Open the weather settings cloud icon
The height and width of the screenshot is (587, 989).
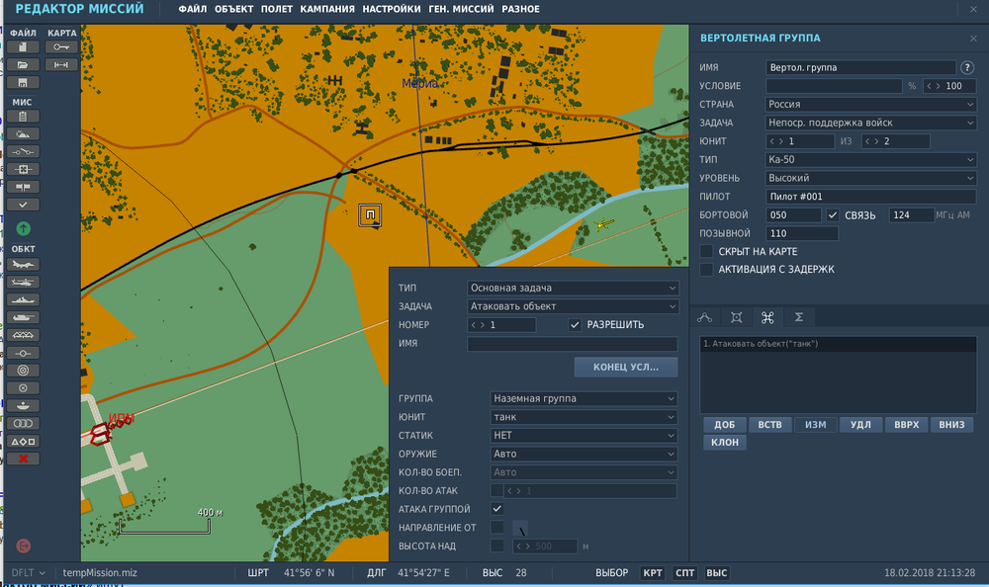coord(24,133)
